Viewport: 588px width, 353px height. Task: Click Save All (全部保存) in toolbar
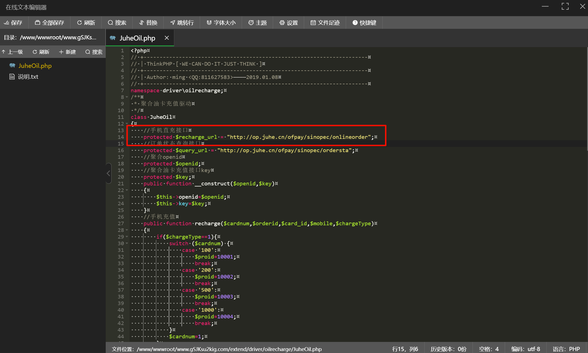49,23
